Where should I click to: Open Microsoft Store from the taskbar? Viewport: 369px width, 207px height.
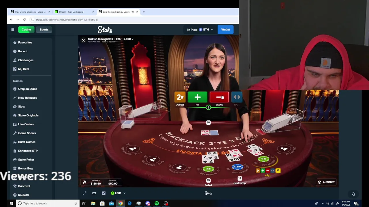point(102,203)
